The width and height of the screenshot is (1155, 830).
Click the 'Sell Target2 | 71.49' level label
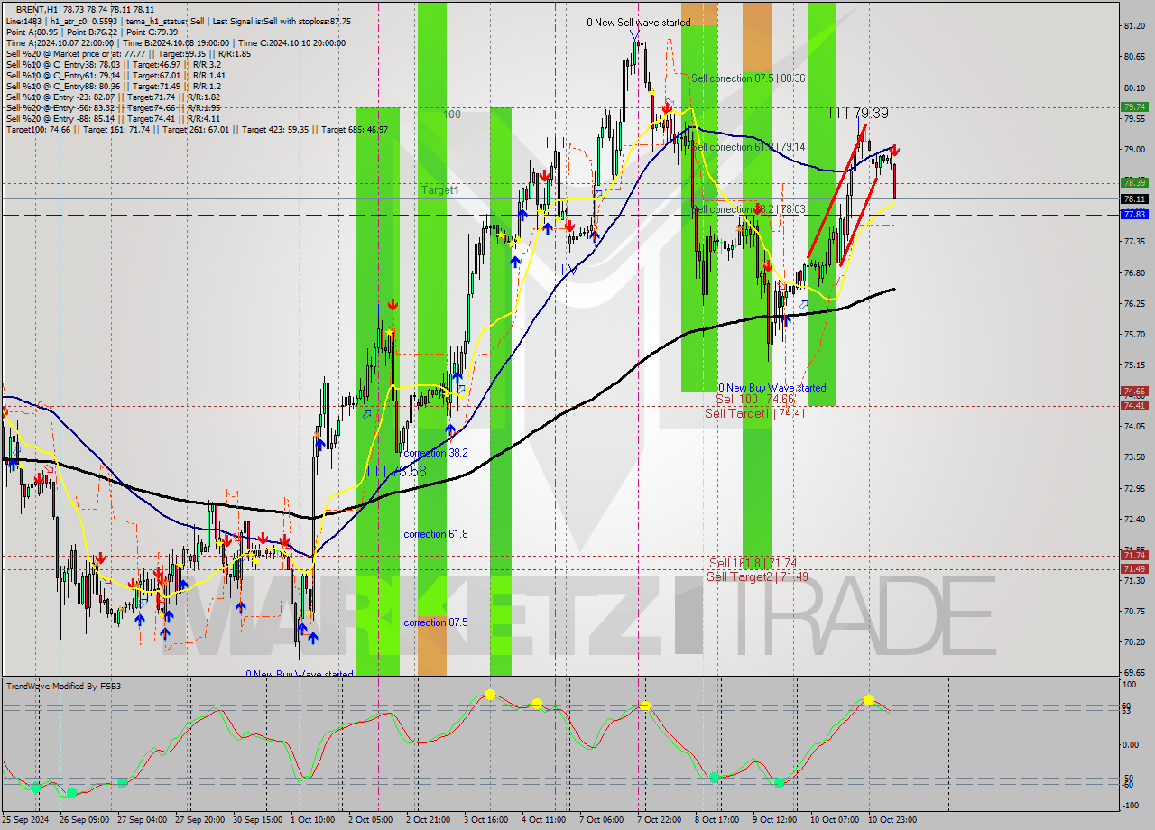click(757, 576)
